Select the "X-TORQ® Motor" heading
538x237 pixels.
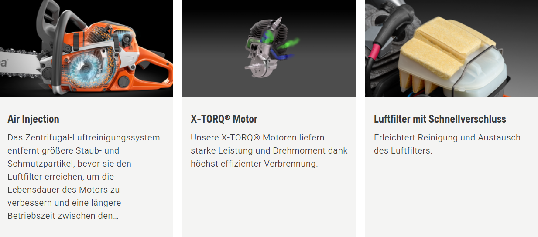tap(224, 119)
